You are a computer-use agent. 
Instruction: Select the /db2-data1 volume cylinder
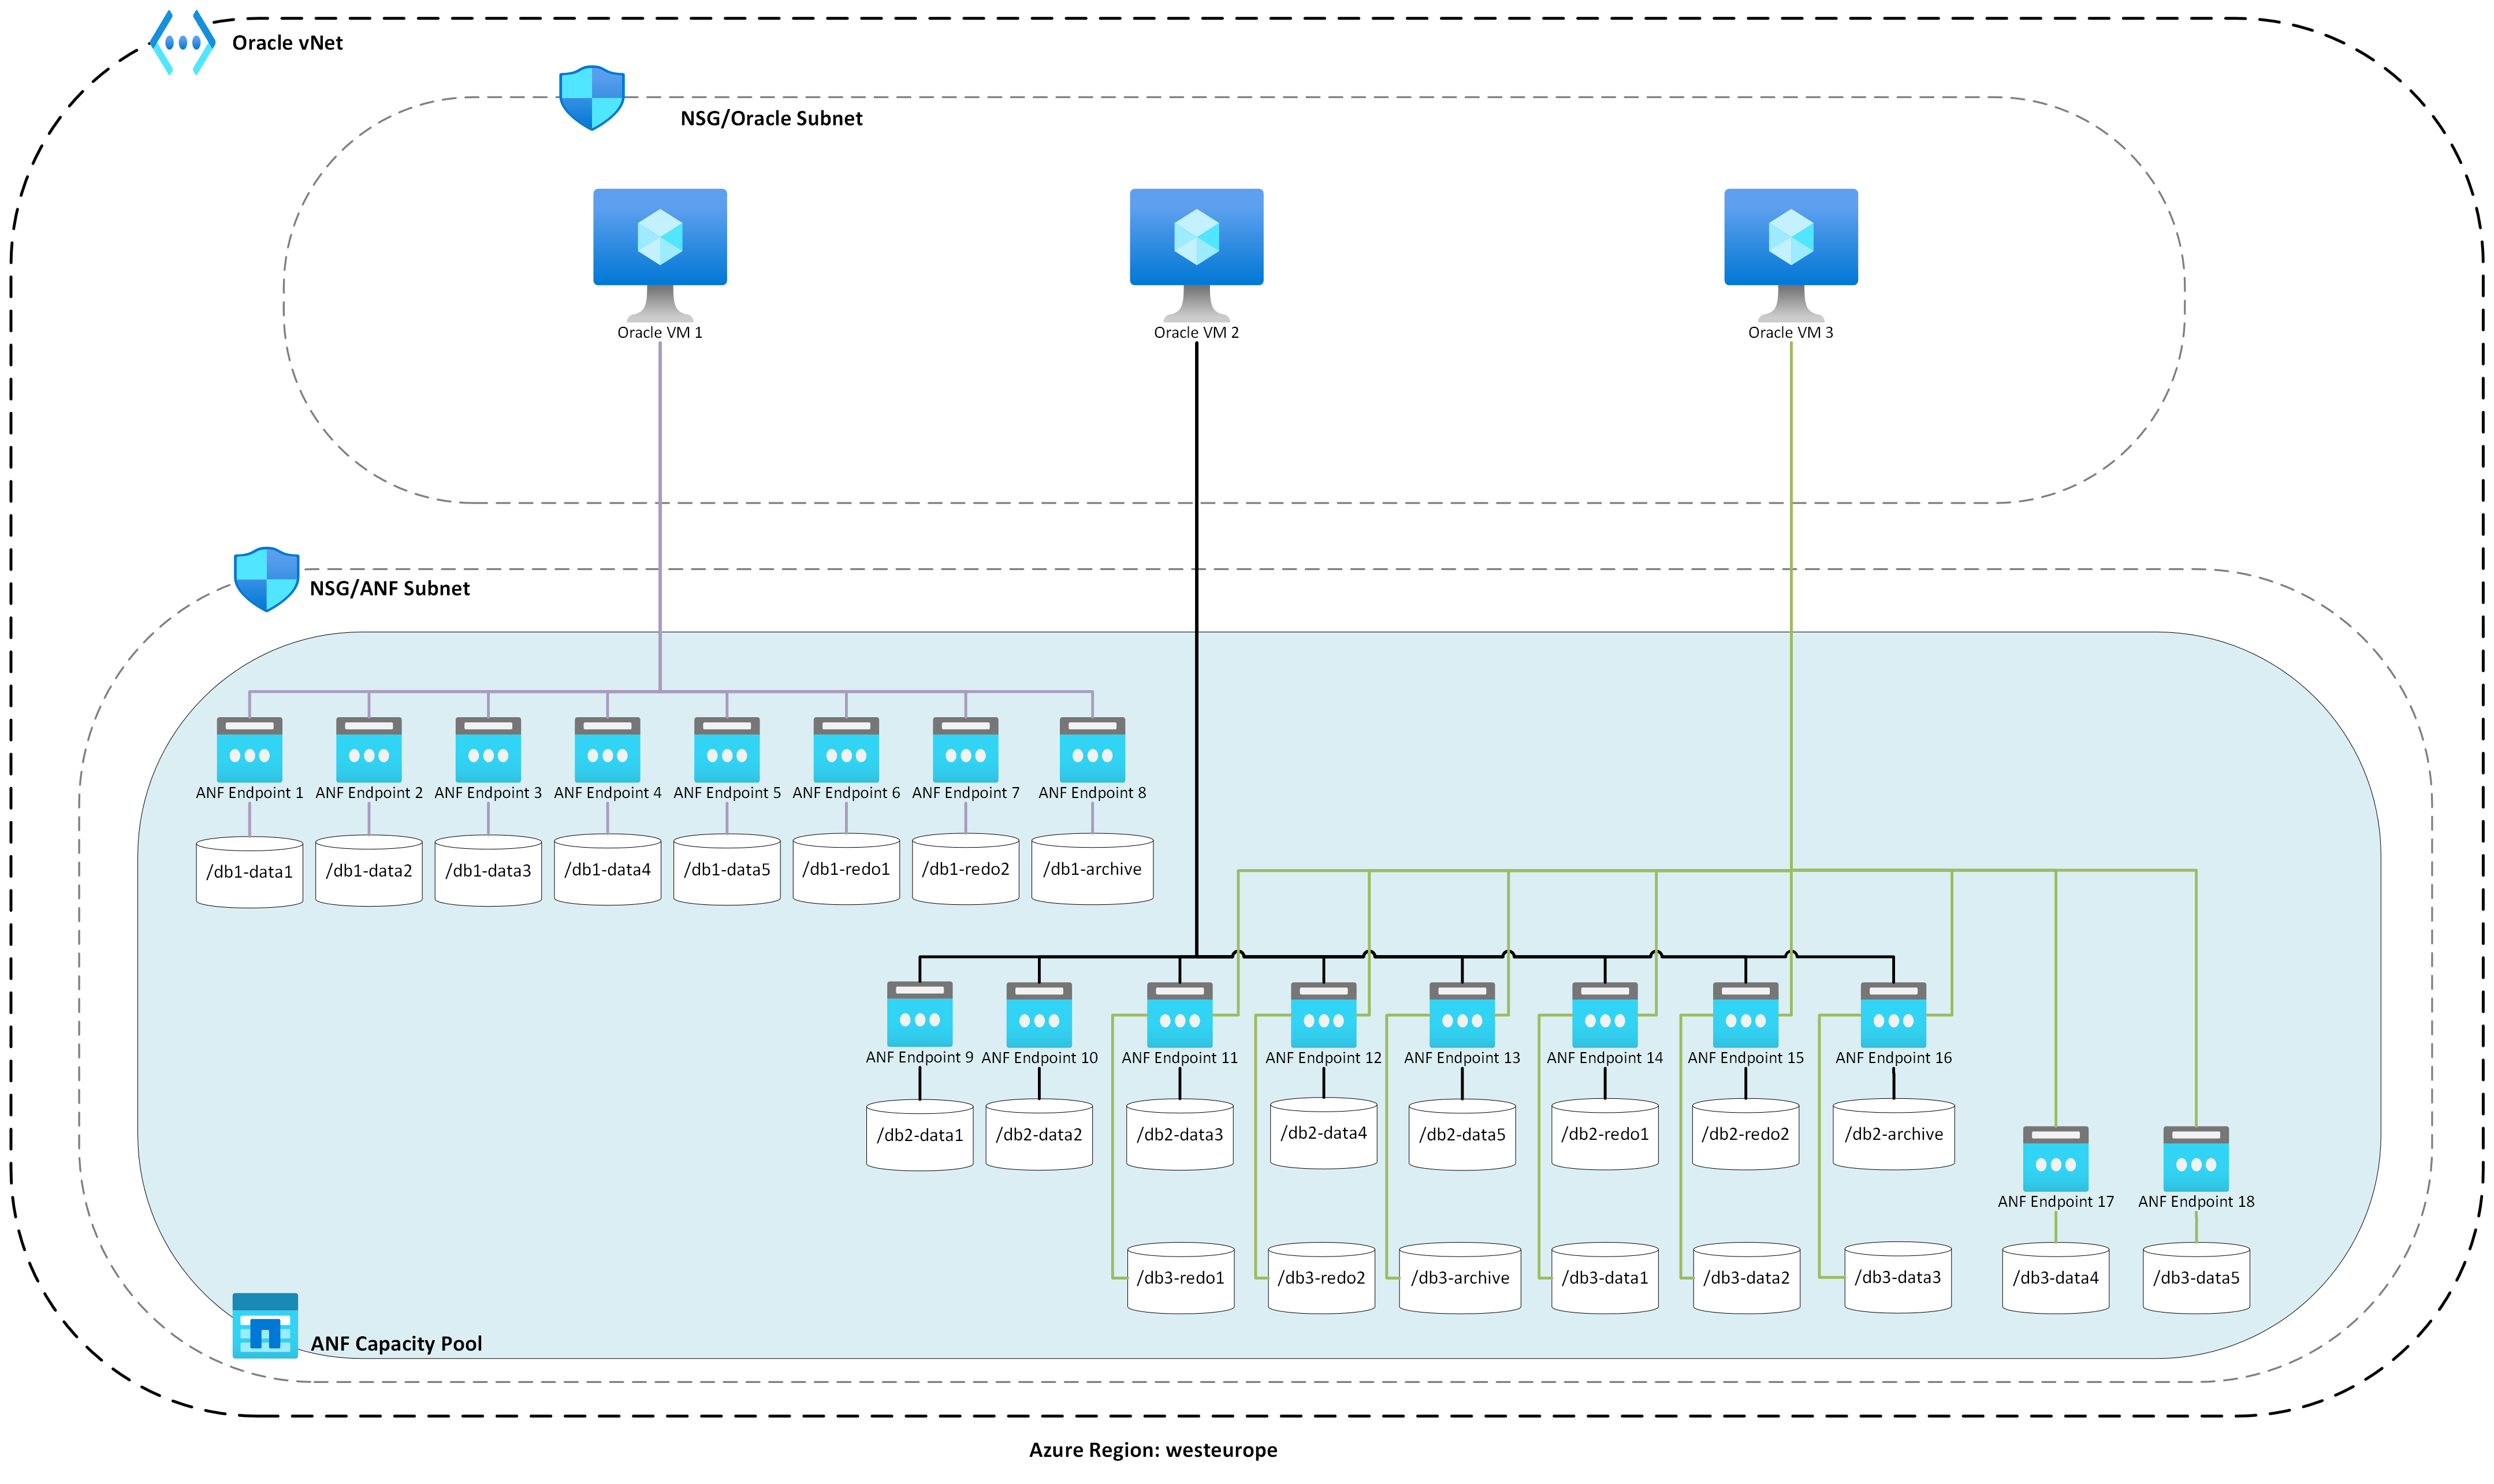[919, 1135]
